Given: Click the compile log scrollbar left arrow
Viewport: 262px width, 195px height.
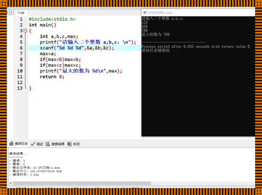Looking at the screenshot, I should (11, 183).
